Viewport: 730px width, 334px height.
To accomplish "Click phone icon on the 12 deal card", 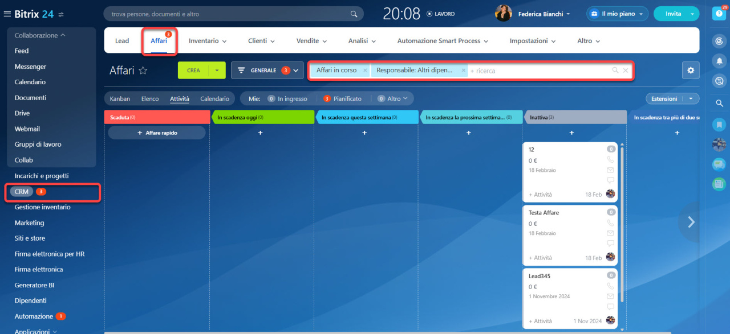I will click(x=611, y=160).
